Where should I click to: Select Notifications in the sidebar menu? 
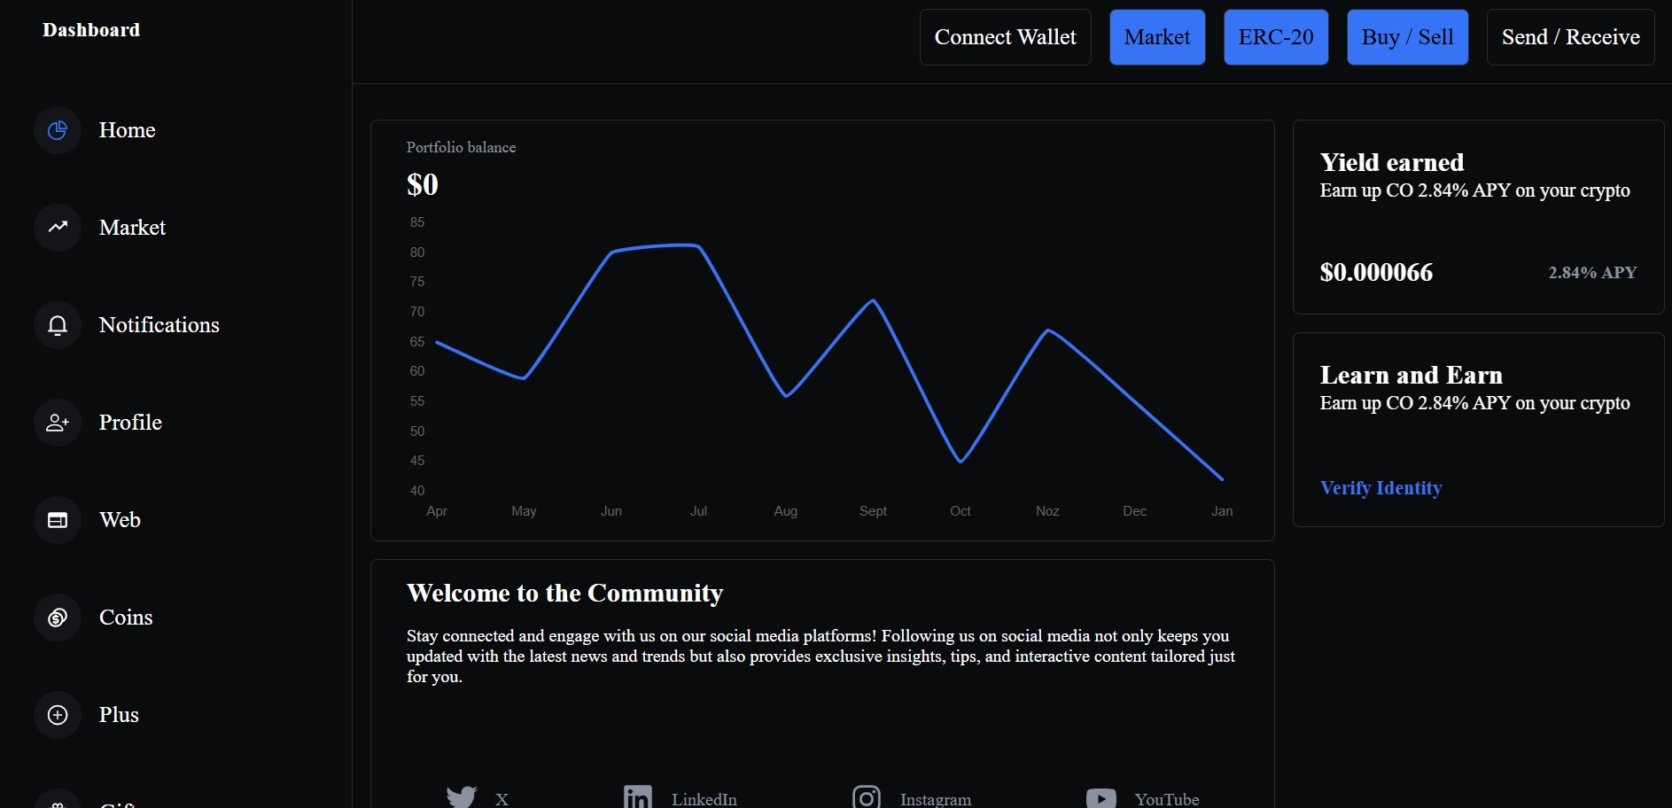pyautogui.click(x=159, y=324)
